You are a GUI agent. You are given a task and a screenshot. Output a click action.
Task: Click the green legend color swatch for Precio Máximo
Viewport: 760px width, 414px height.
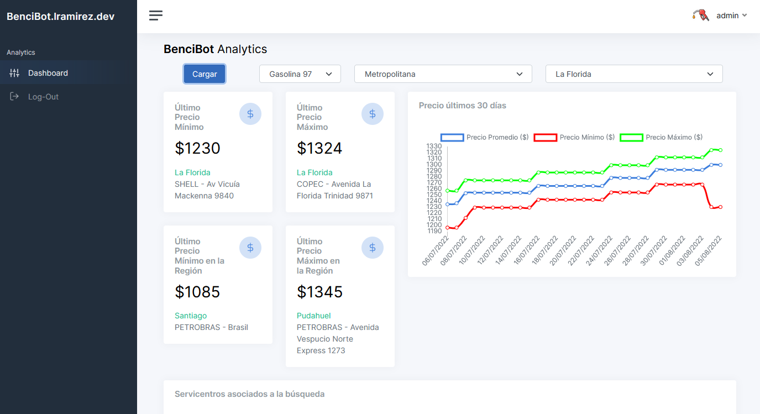(x=632, y=137)
